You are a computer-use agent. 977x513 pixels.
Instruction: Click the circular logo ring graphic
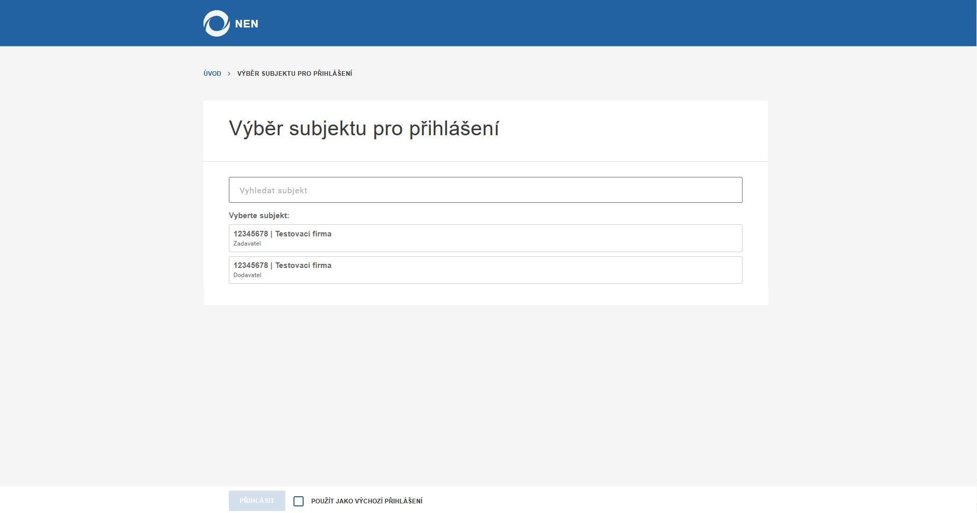[215, 23]
